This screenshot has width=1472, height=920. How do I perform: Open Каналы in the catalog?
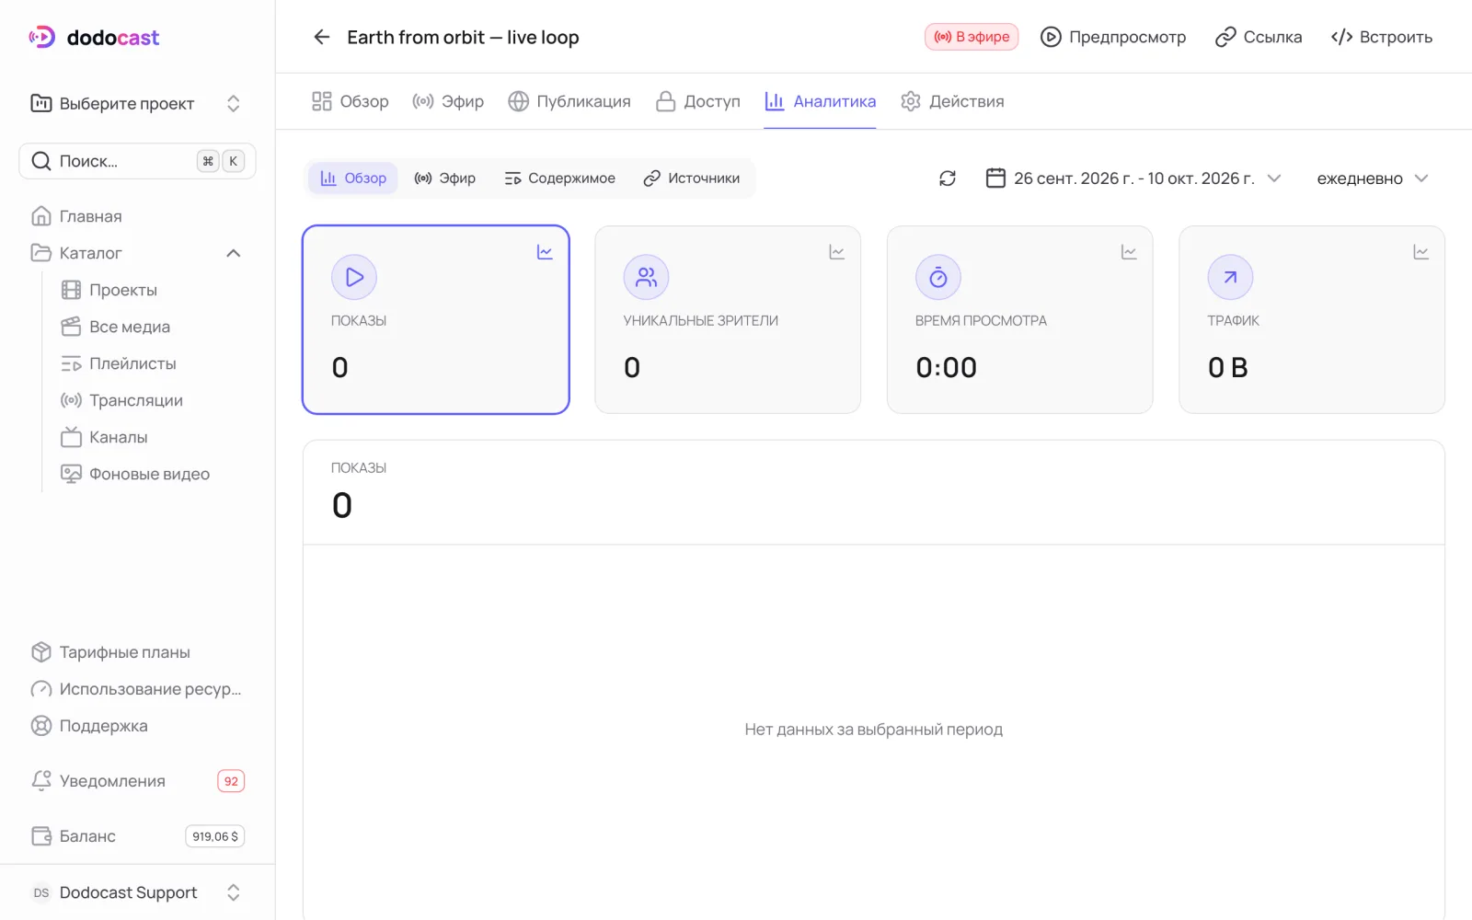[152, 437]
